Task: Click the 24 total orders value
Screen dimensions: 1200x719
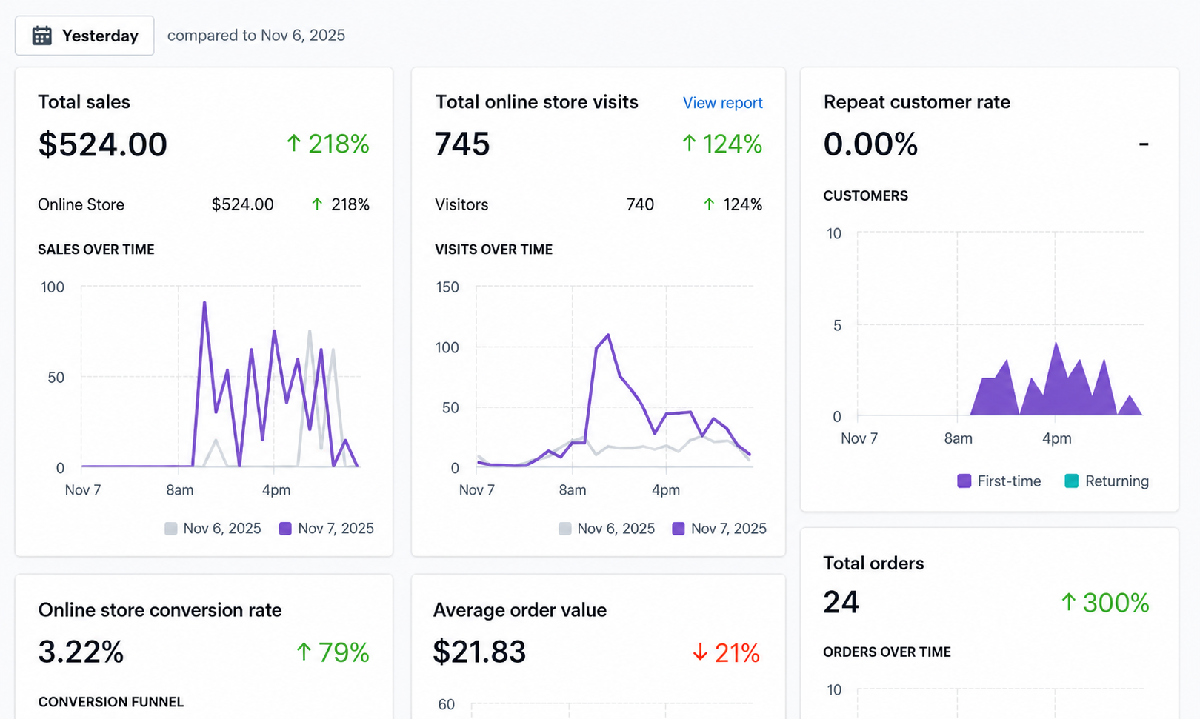Action: (x=841, y=603)
